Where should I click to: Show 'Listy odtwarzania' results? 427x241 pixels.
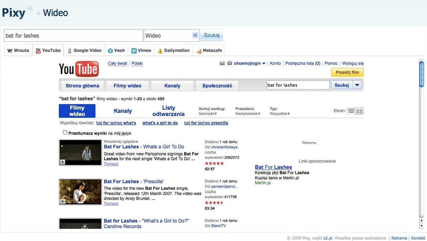tap(169, 111)
